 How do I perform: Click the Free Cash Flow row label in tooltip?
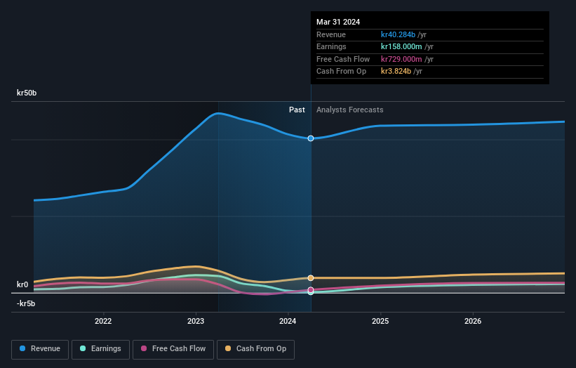343,59
